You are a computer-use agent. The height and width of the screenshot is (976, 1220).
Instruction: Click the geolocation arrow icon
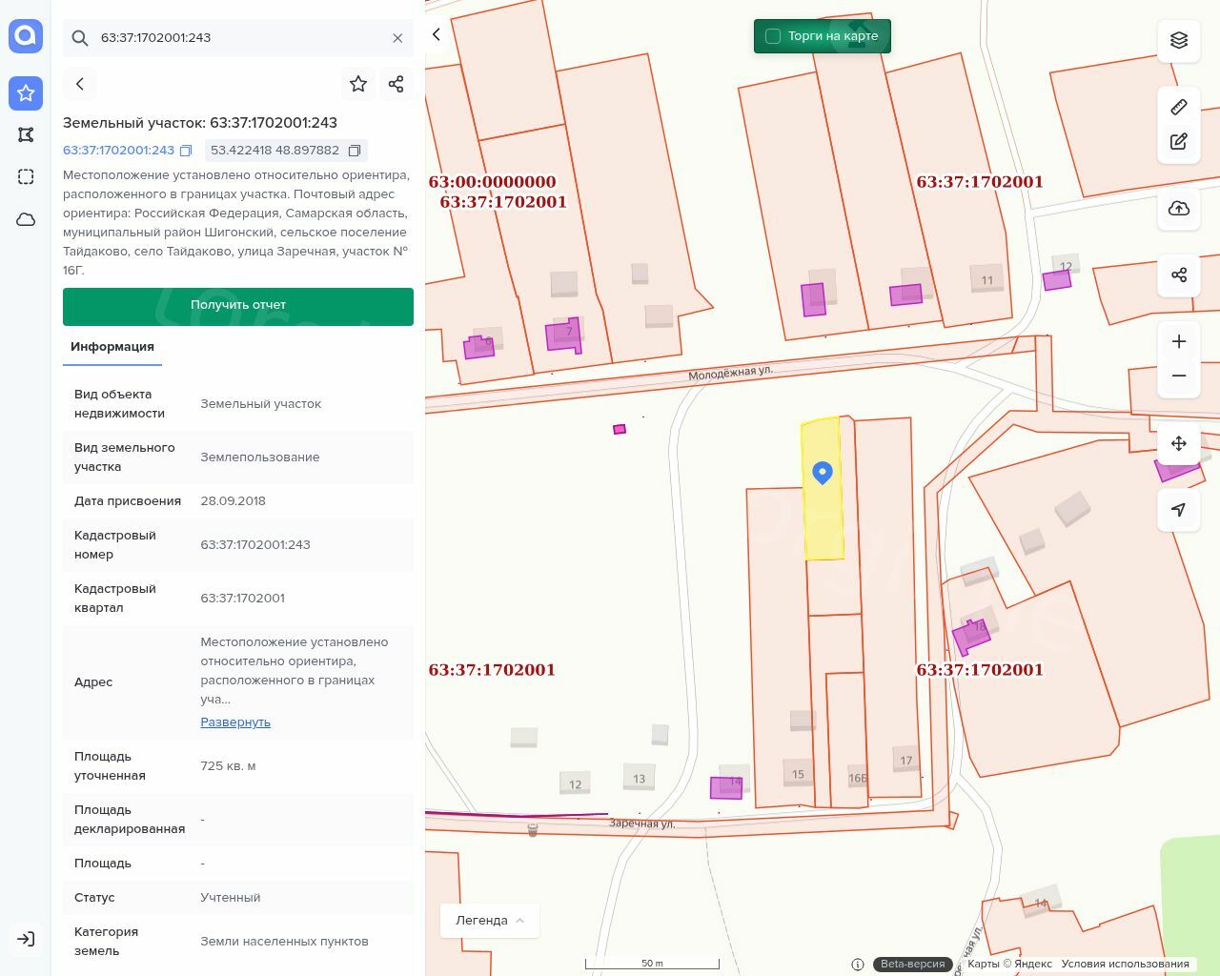1179,510
